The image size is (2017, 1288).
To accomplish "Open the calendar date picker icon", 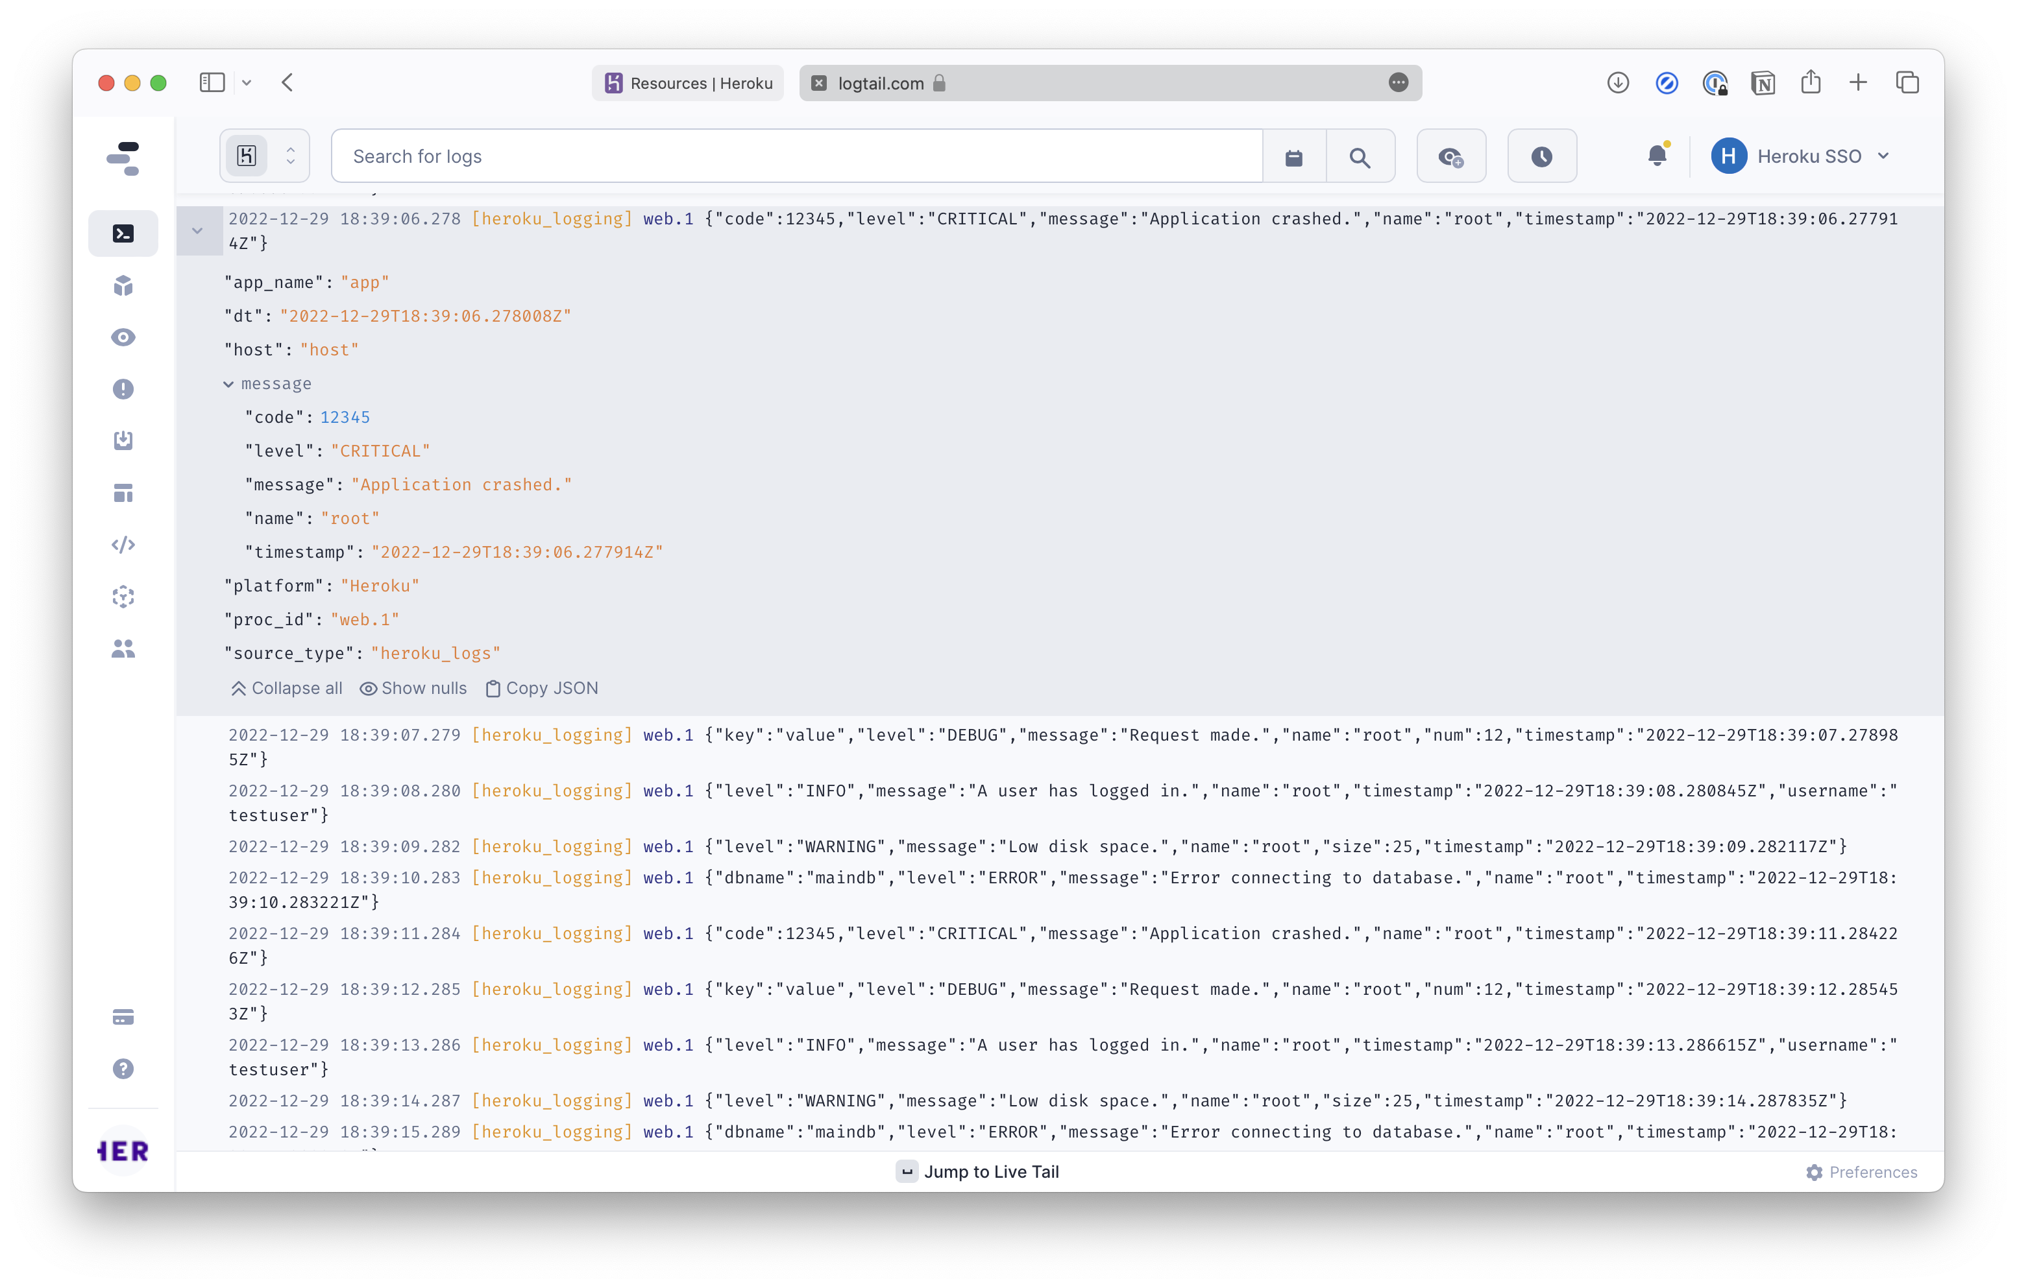I will 1294,156.
